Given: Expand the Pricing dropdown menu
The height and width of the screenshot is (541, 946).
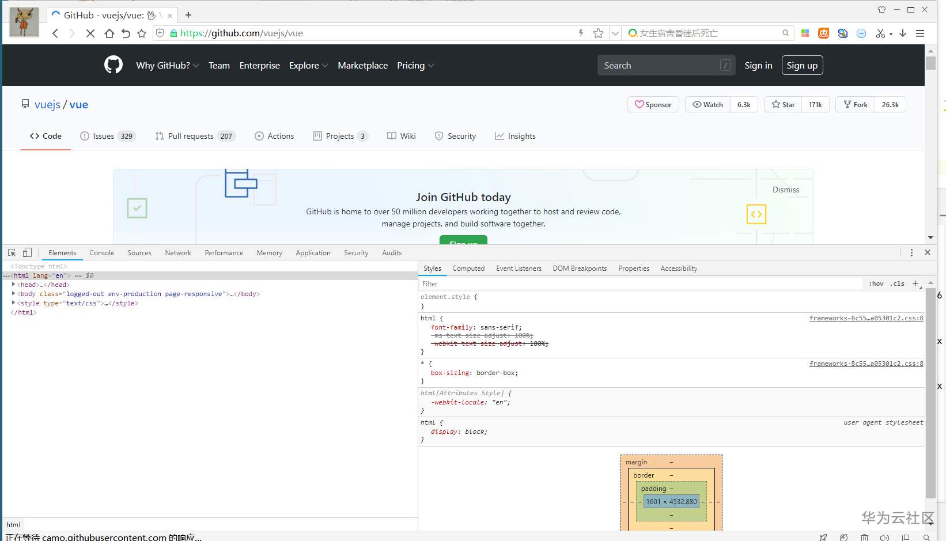Looking at the screenshot, I should pos(415,65).
